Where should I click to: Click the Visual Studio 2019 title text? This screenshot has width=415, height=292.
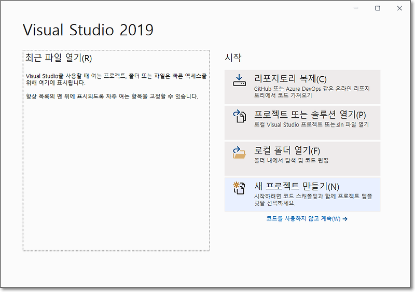[x=88, y=30]
